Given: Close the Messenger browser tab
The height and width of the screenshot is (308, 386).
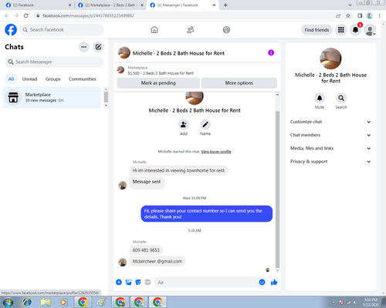Looking at the screenshot, I should point(214,5).
